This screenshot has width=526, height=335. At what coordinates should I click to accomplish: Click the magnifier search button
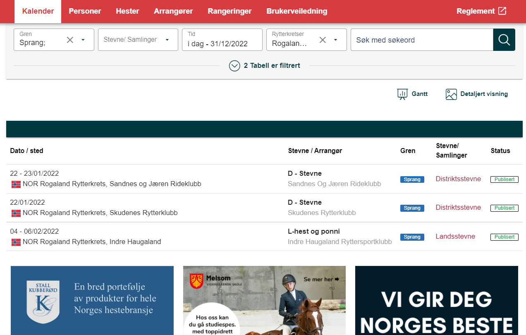point(504,40)
